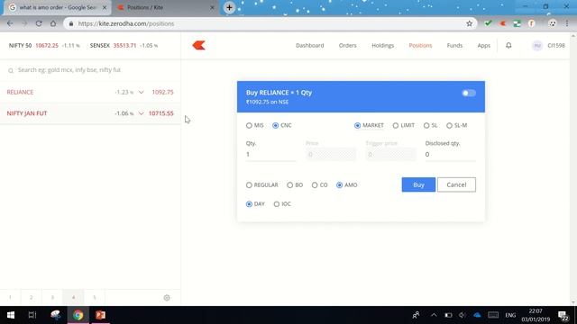The height and width of the screenshot is (324, 577).
Task: Open the user profile avatar
Action: [537, 46]
